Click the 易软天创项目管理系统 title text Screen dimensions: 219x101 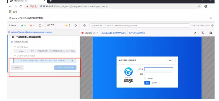pos(127,60)
